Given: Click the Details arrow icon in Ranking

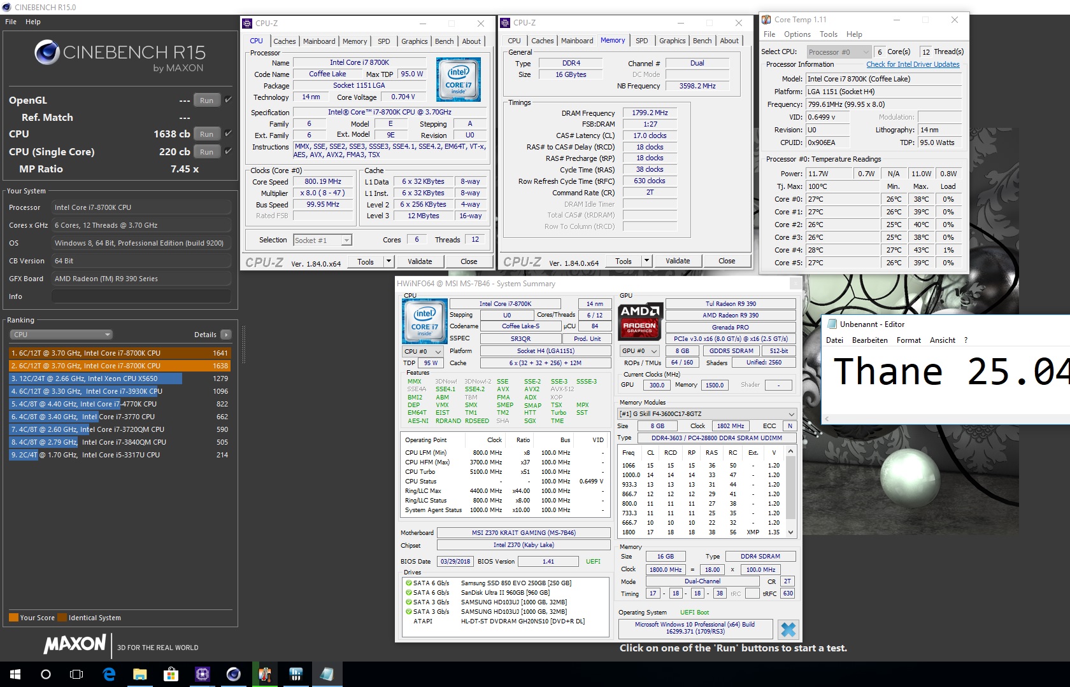Looking at the screenshot, I should point(225,335).
